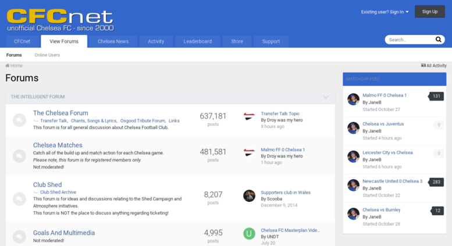Screen dimensions: 452x246
Task: Open JaneB avatar beside Malmo FF feed item
Action: point(353,99)
